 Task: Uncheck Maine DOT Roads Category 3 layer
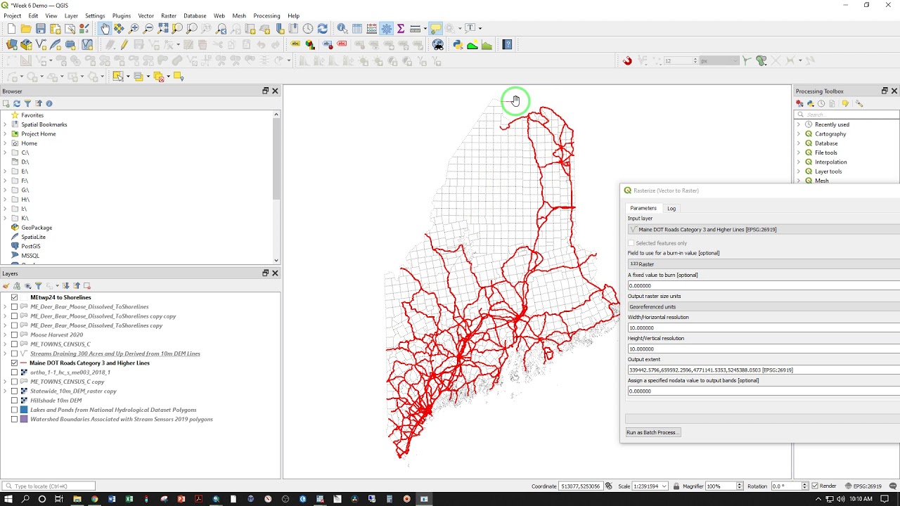click(14, 363)
